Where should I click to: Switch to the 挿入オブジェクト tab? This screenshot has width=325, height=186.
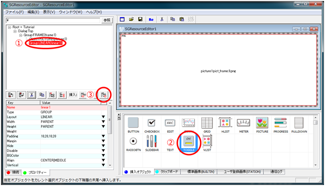click(x=138, y=172)
